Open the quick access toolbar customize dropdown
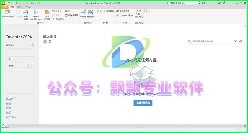This screenshot has width=248, height=133. click(40, 3)
